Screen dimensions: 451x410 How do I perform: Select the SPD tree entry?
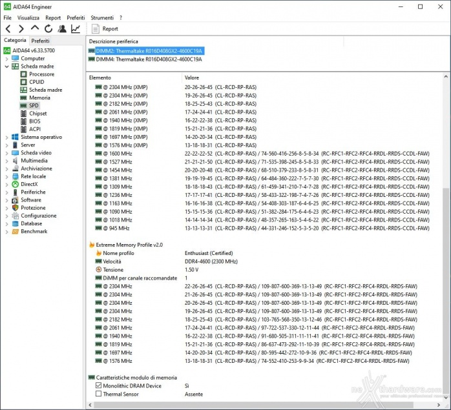tap(34, 105)
